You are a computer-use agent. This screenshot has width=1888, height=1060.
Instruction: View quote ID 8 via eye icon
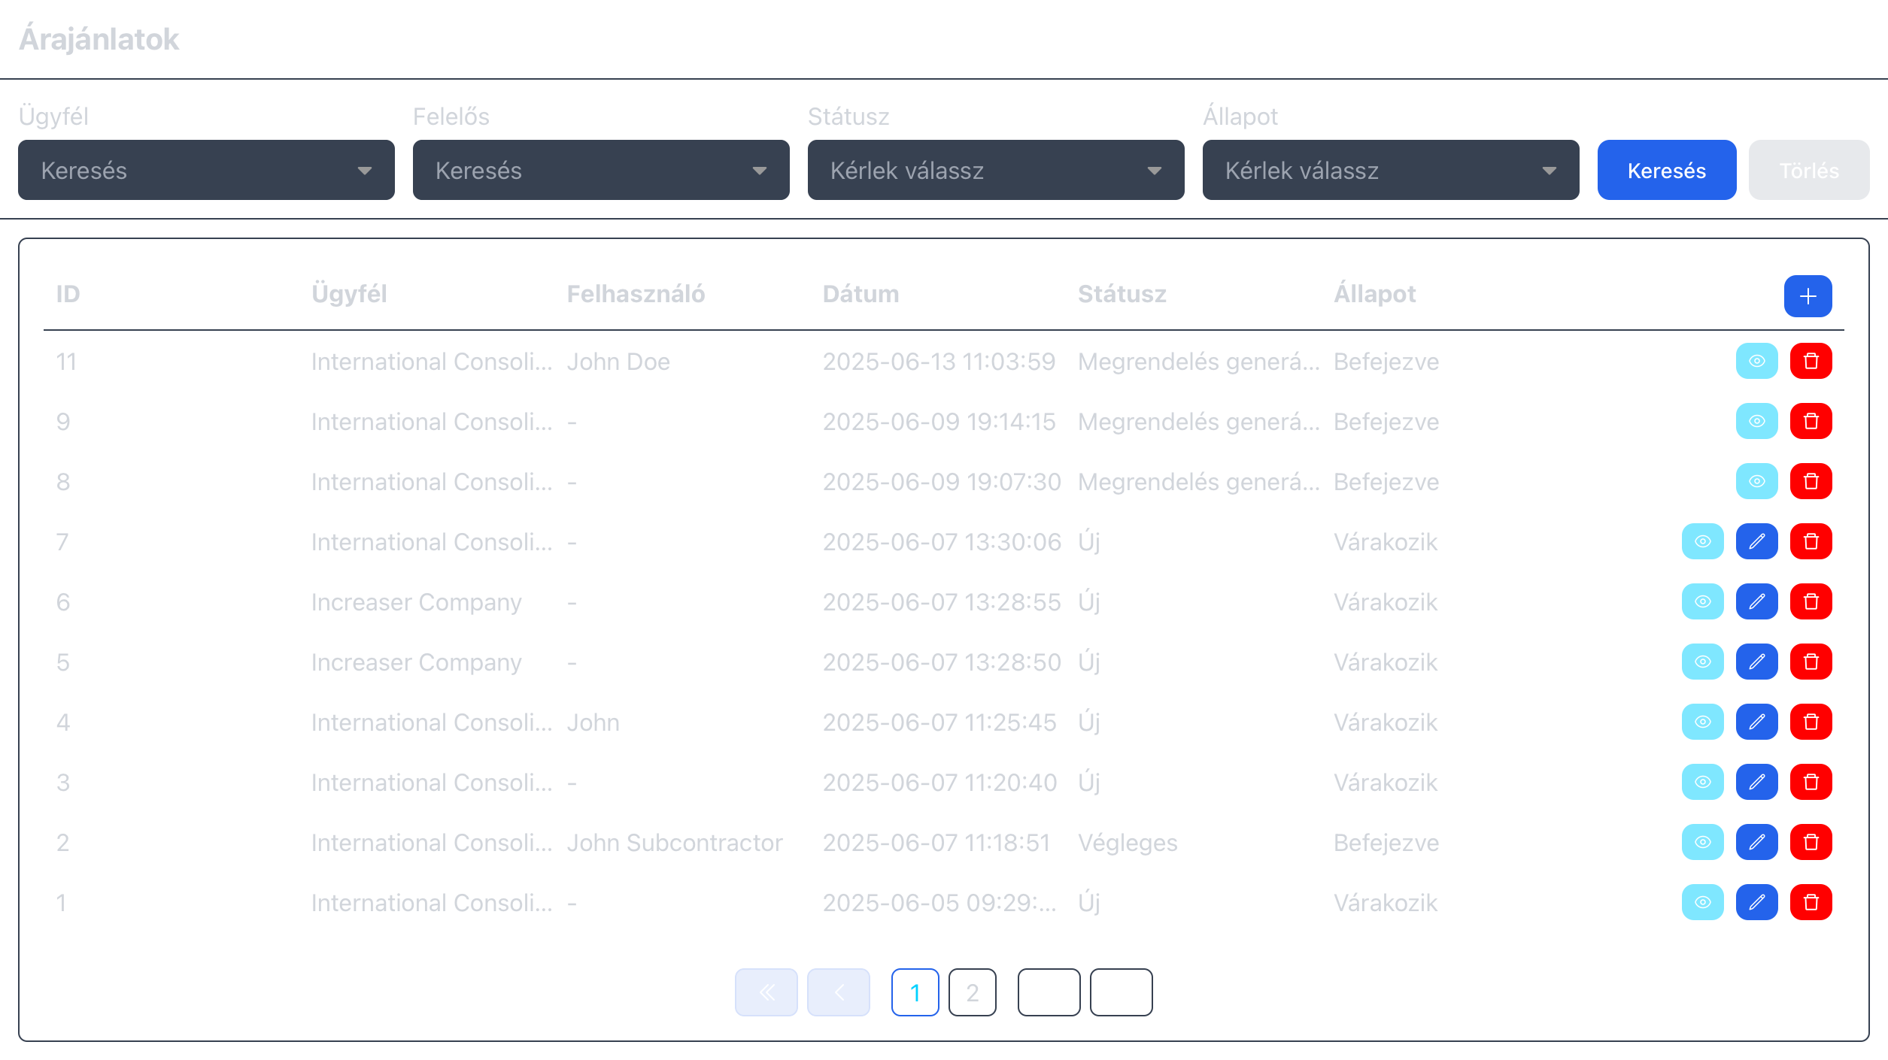[1756, 482]
